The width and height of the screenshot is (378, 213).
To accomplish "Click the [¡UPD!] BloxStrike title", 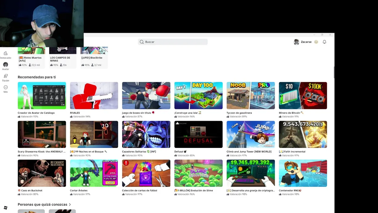I will point(92,58).
